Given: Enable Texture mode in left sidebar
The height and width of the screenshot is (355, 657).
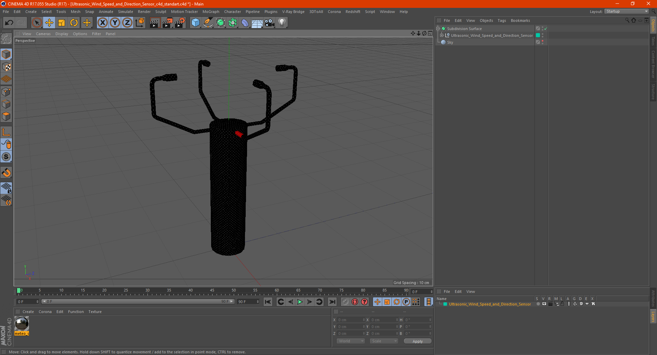Looking at the screenshot, I should (x=6, y=67).
